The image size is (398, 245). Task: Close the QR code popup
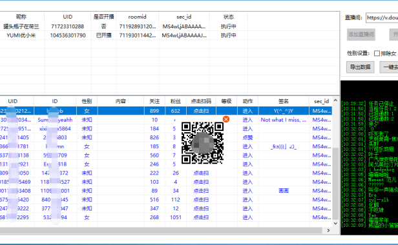226,119
